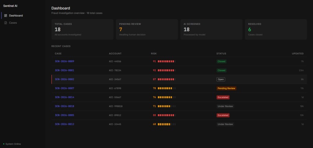Click account ACC-44556
This screenshot has height=148, width=313.
coord(115,61)
